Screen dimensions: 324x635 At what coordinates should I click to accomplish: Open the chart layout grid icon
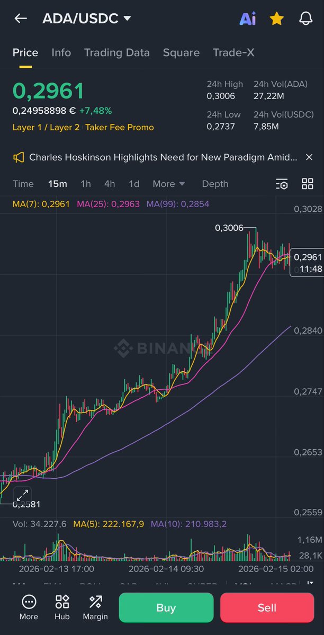[308, 184]
